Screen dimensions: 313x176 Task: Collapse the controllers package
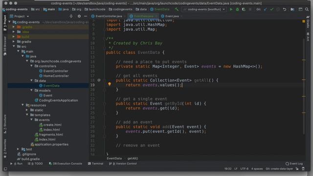point(31,66)
